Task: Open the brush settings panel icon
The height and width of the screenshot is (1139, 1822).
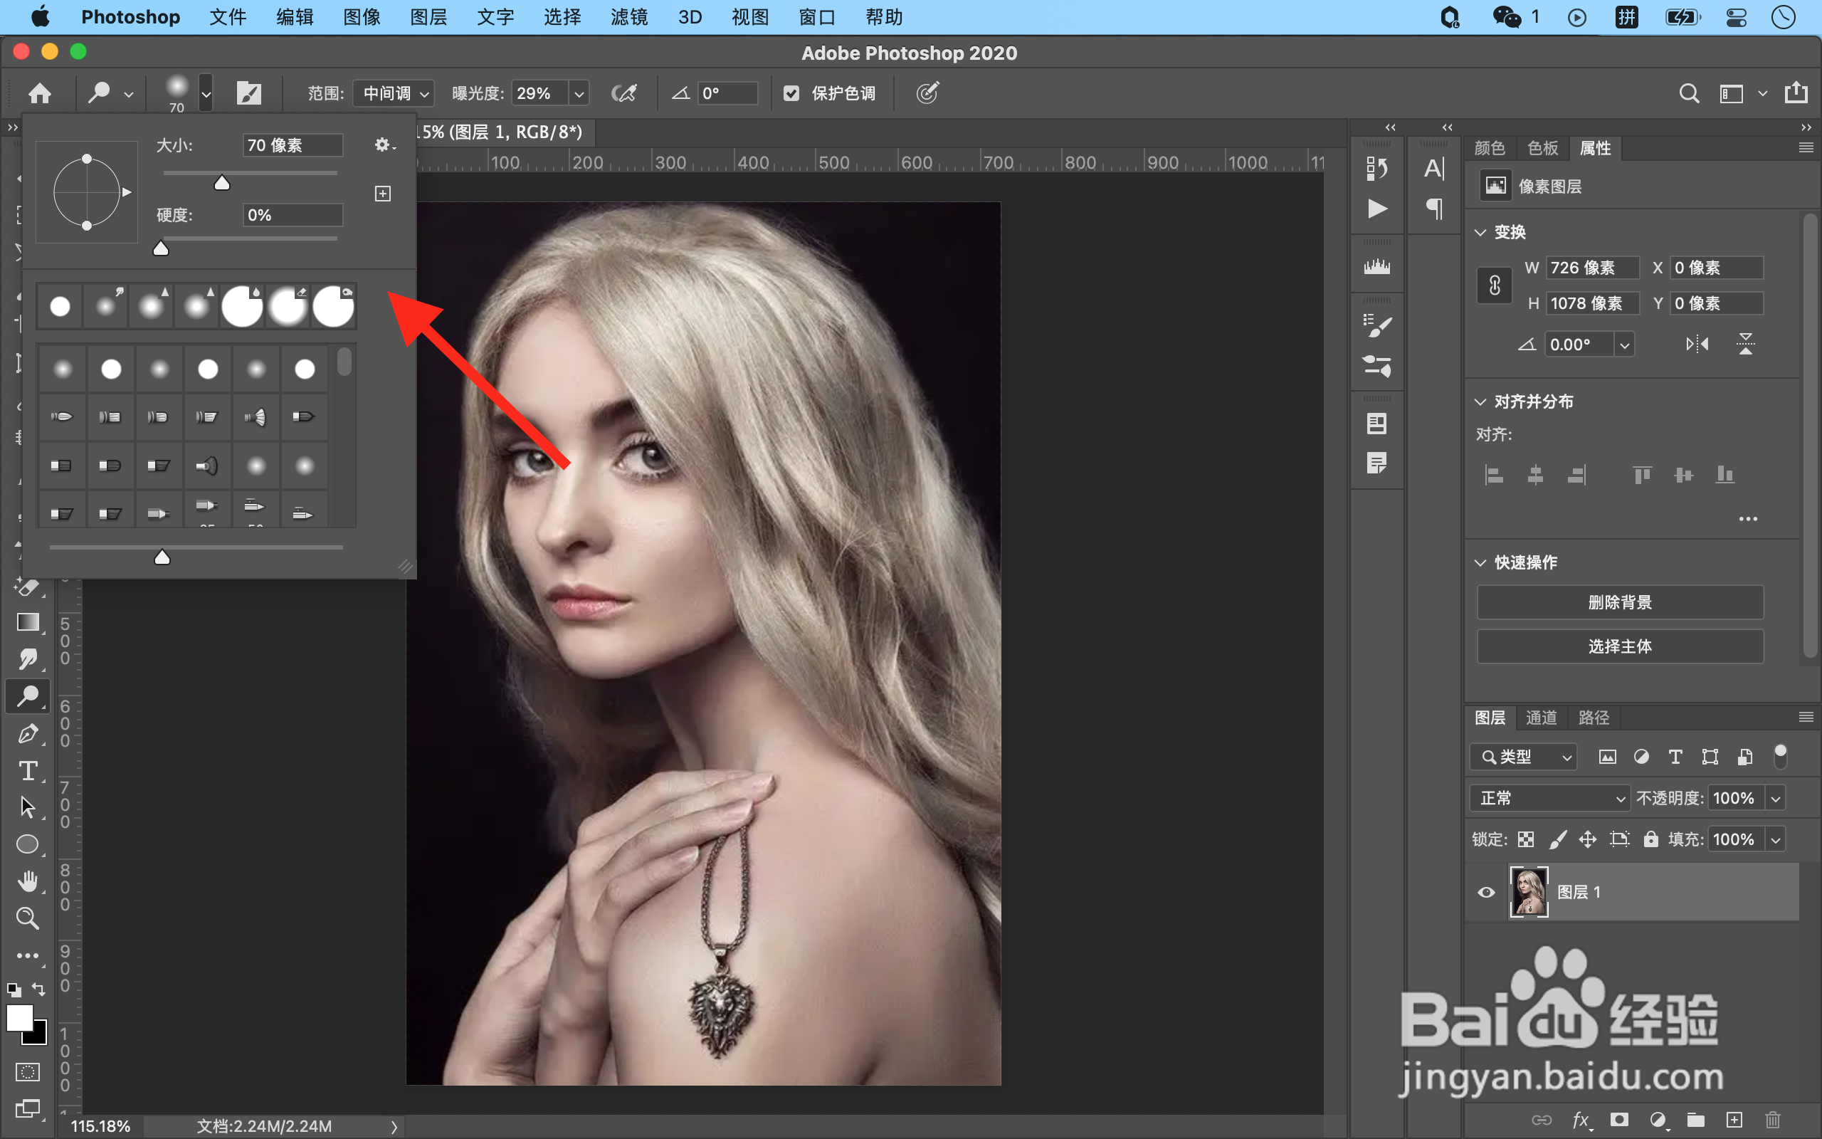Action: pos(248,93)
